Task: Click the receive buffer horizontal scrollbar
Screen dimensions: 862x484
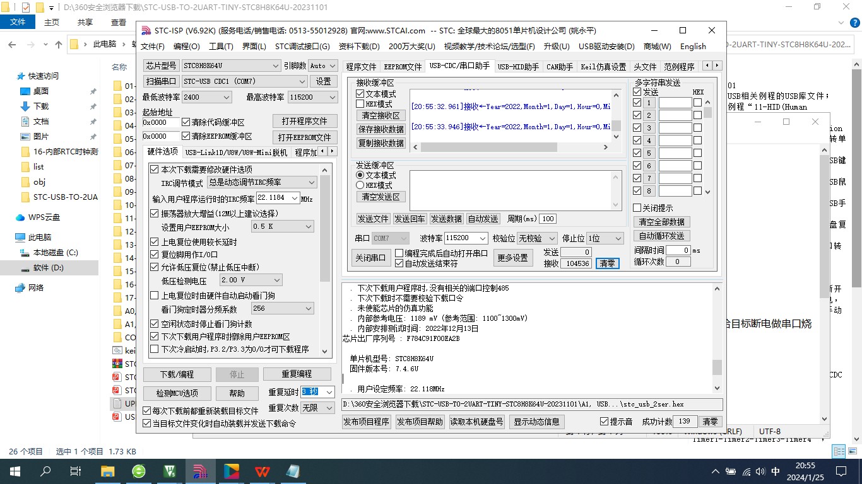Action: [489, 147]
